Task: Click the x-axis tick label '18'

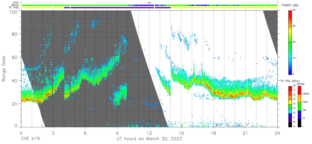Action: (213, 133)
